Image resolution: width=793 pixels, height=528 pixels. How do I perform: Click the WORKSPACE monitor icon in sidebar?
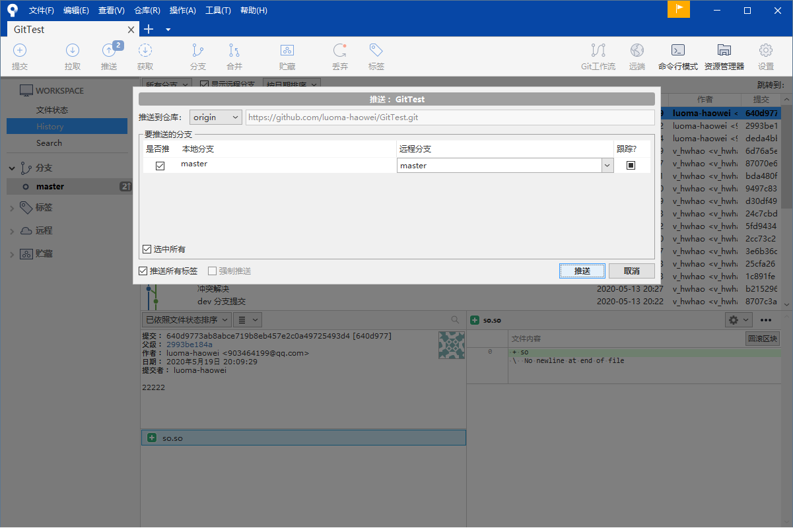[x=26, y=90]
